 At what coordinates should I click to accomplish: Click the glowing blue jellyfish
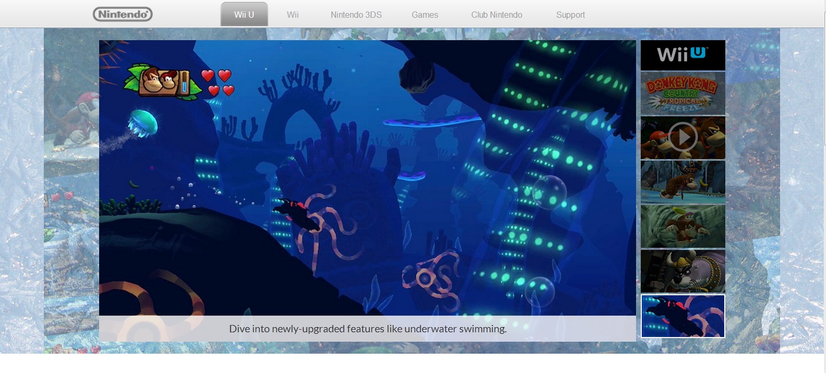[x=142, y=124]
